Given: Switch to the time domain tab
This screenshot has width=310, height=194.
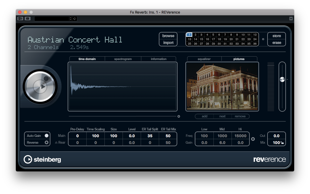Looking at the screenshot, I should point(87,59).
